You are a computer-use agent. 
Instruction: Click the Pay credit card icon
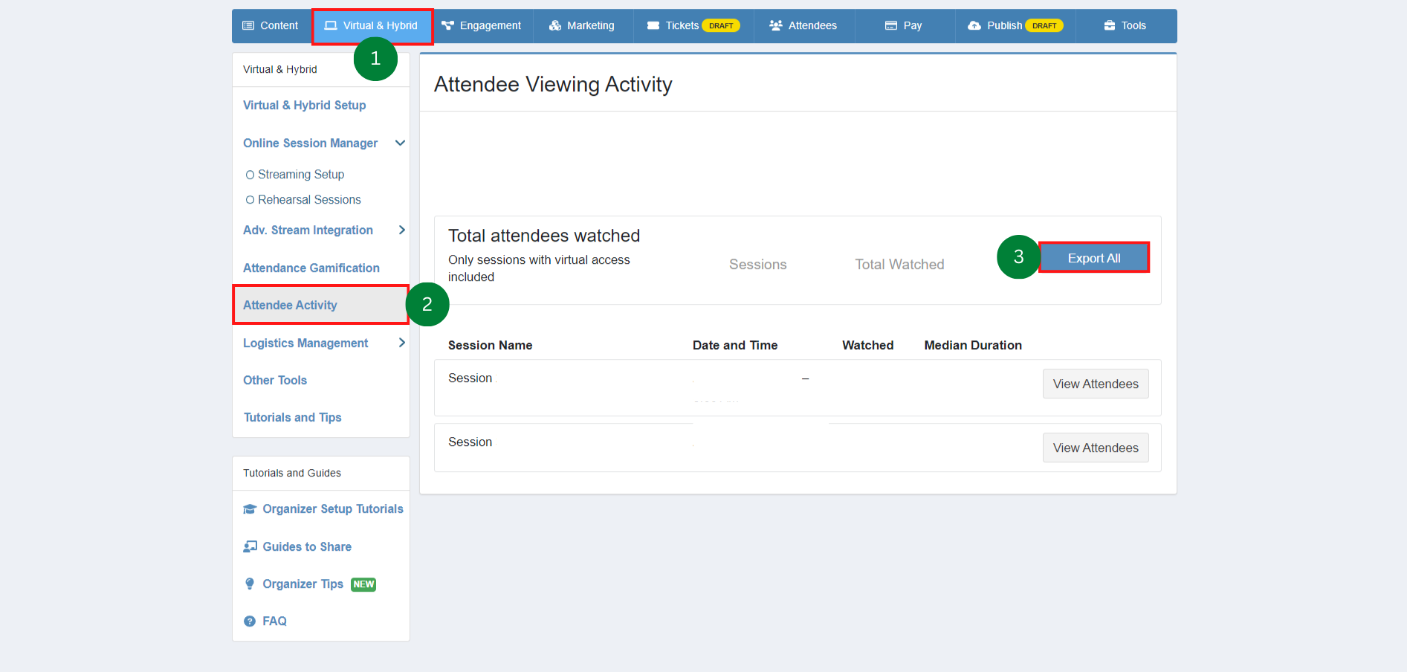(891, 25)
